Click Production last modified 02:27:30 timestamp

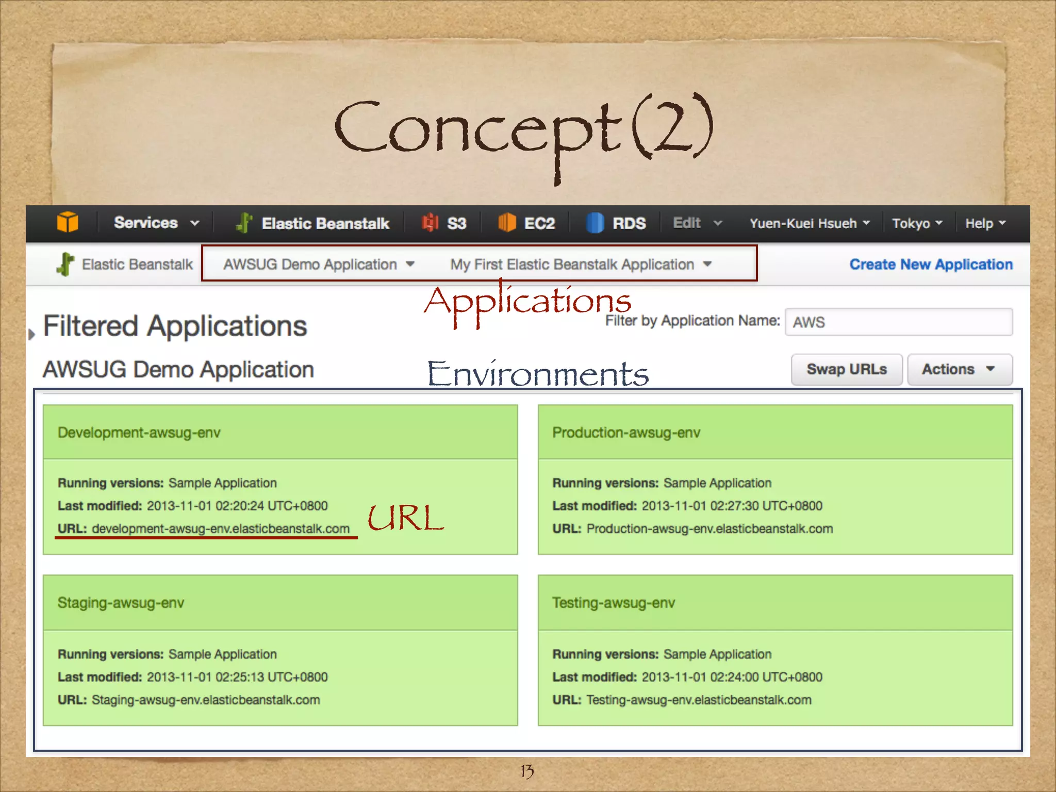tap(732, 506)
